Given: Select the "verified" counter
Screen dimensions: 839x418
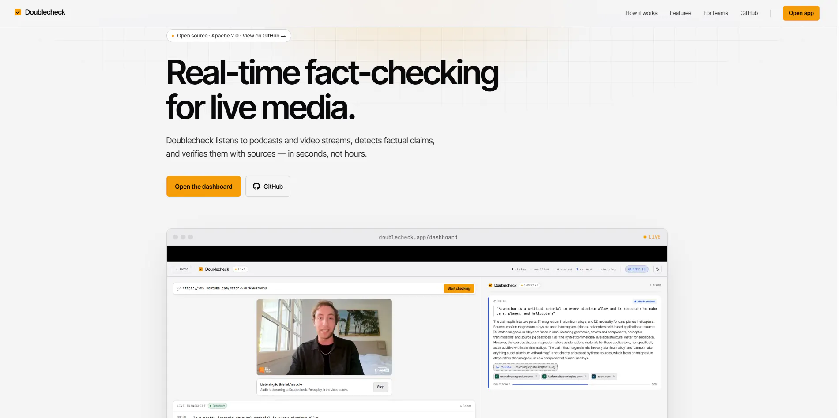Looking at the screenshot, I should coord(540,269).
